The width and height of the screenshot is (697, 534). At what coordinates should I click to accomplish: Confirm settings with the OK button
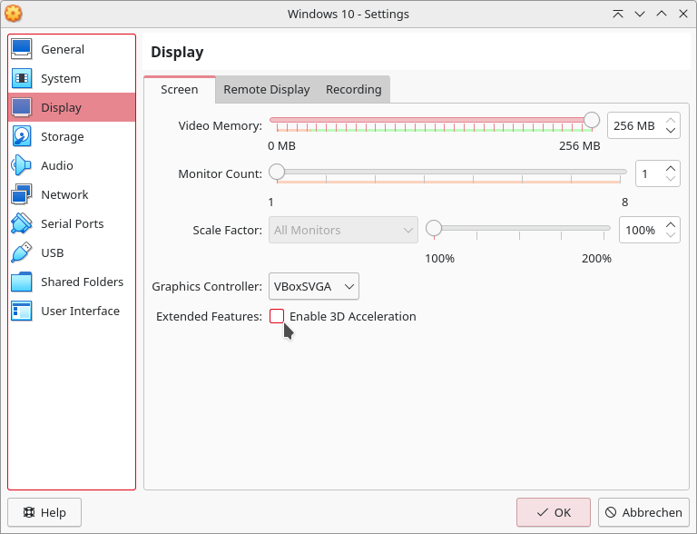[554, 512]
